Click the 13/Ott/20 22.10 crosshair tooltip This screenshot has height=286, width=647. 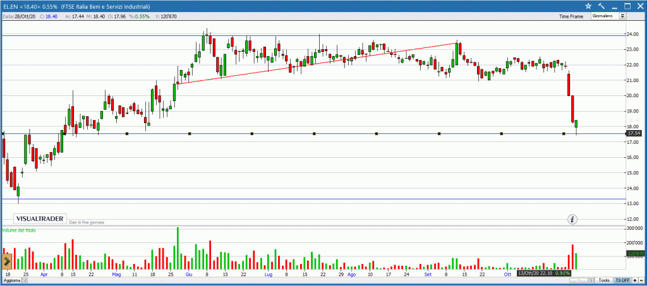click(x=544, y=273)
